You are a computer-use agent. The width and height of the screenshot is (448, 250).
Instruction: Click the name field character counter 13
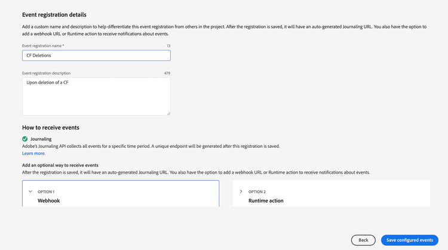[168, 45]
